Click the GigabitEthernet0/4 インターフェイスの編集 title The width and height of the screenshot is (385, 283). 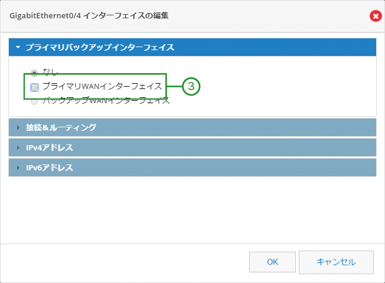coord(89,16)
